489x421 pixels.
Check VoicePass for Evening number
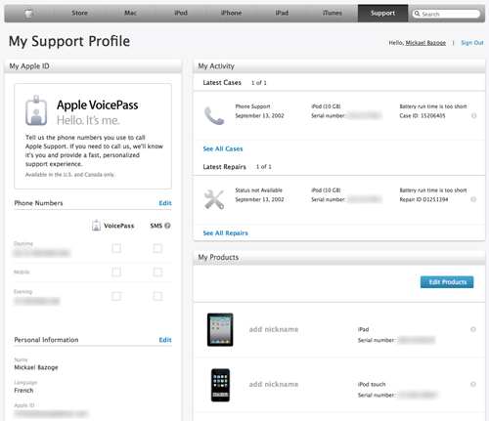tap(116, 296)
